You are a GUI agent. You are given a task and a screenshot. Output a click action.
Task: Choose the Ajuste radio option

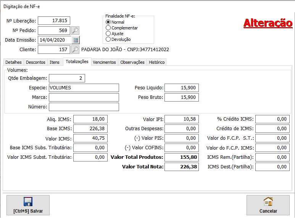click(108, 34)
